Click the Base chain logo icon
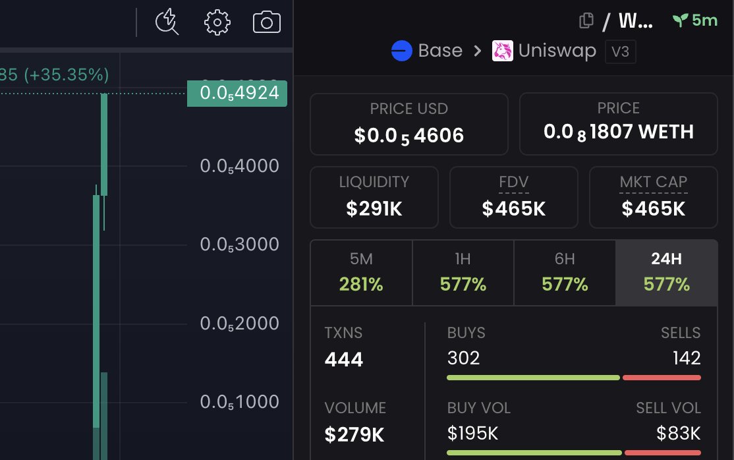Screen dimensions: 734x460 coord(402,51)
